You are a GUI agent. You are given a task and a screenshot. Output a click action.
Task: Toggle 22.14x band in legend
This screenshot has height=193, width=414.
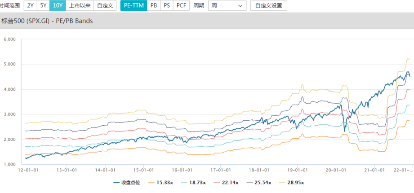(x=227, y=183)
